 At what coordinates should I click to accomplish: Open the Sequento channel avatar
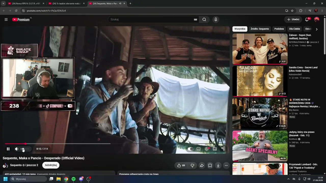click(5, 165)
